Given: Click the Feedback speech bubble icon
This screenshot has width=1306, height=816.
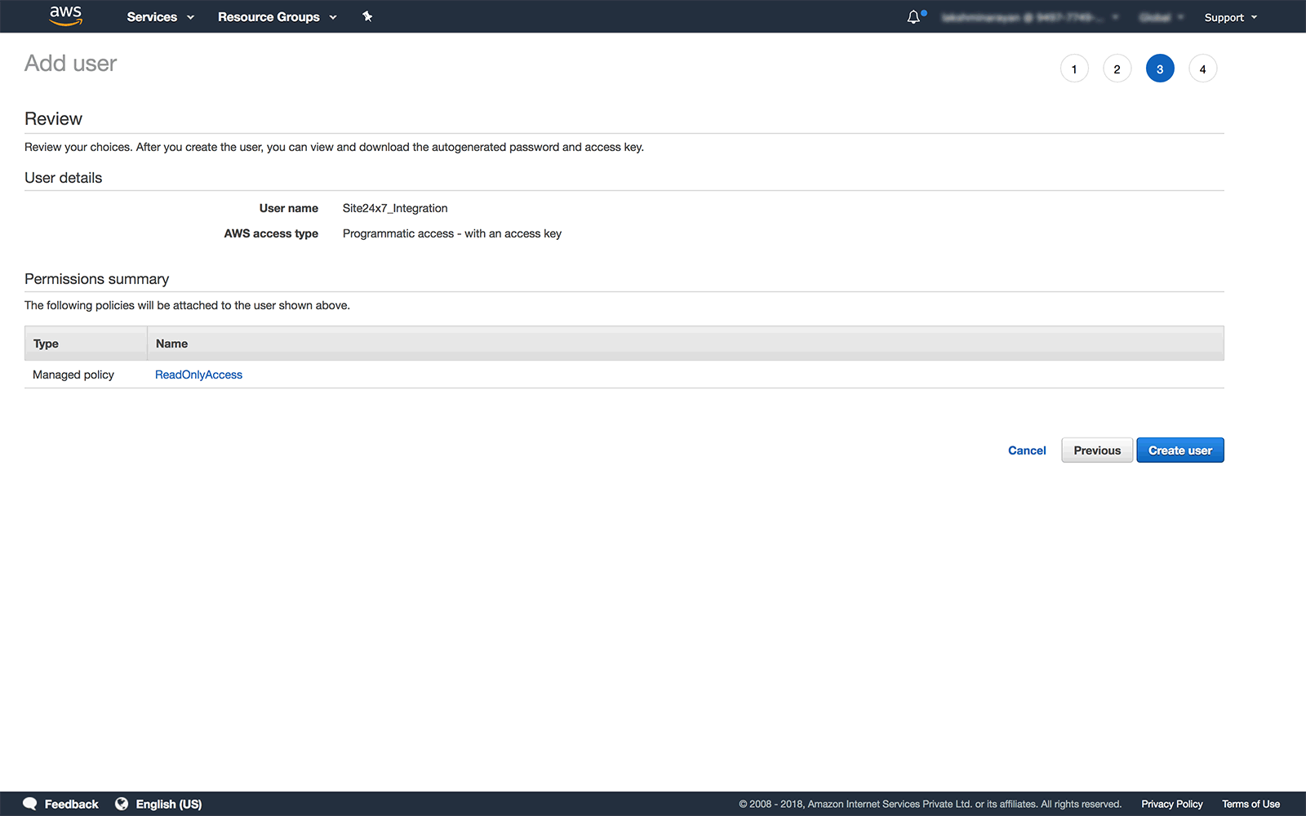Looking at the screenshot, I should tap(30, 804).
